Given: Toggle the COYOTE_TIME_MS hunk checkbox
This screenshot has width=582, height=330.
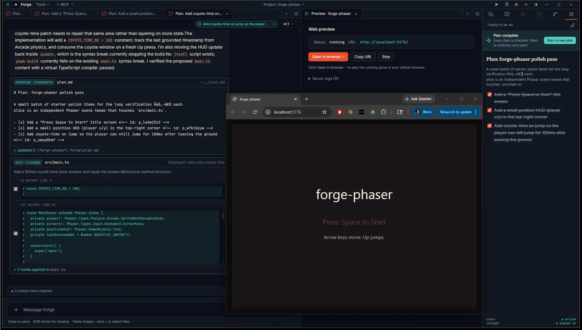Looking at the screenshot, I should coord(16,189).
